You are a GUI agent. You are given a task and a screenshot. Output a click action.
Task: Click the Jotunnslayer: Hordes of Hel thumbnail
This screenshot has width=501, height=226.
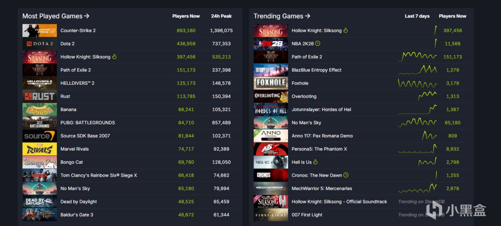271,109
